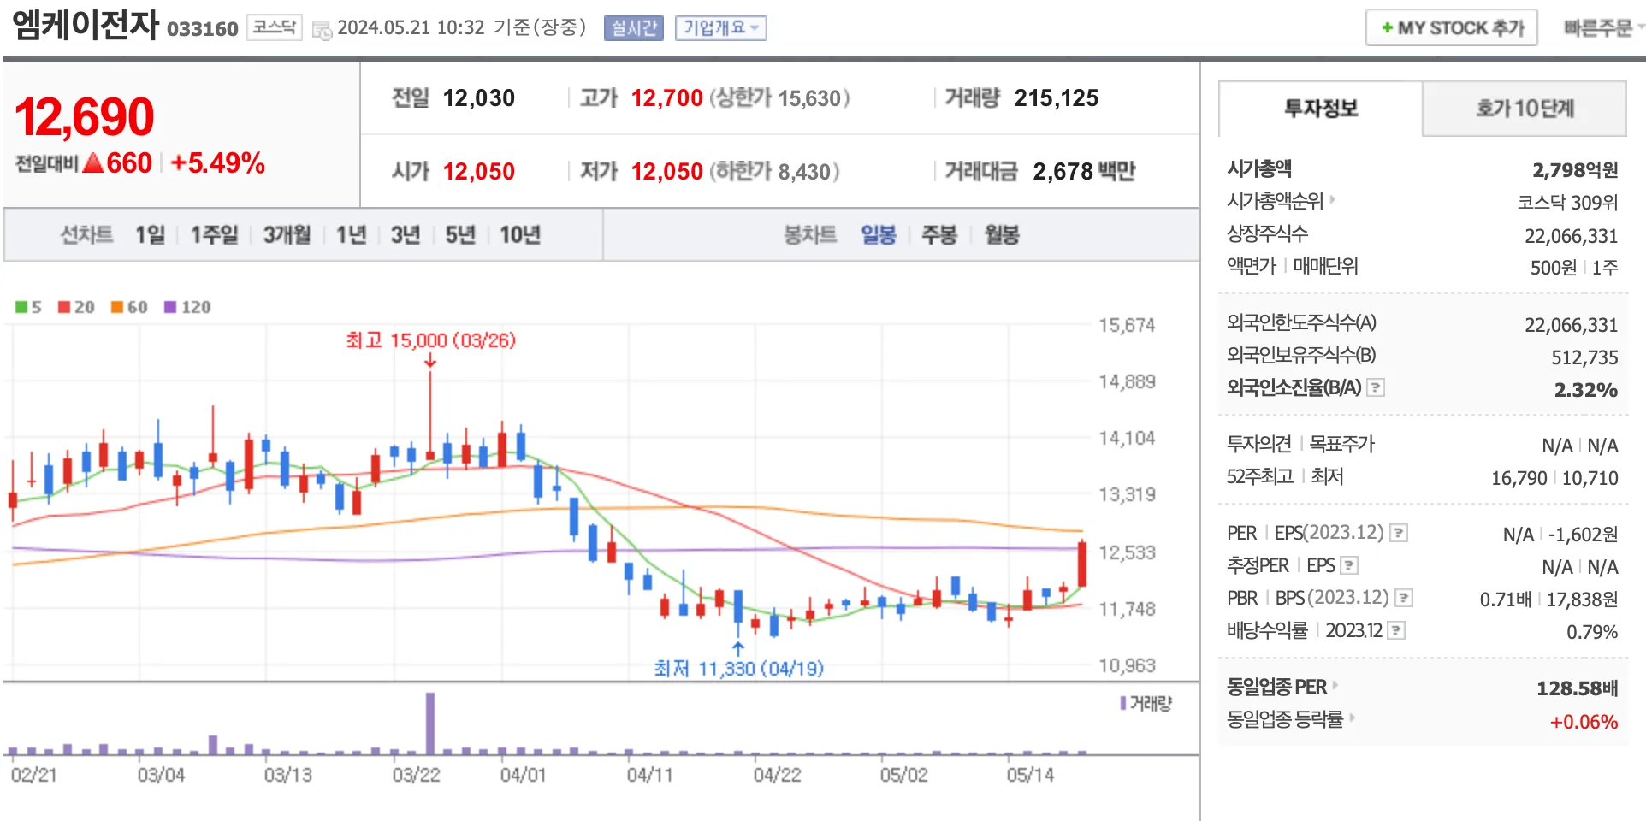
Task: Open help icon beside 배당수익률 2023.12
Action: pos(1396,630)
